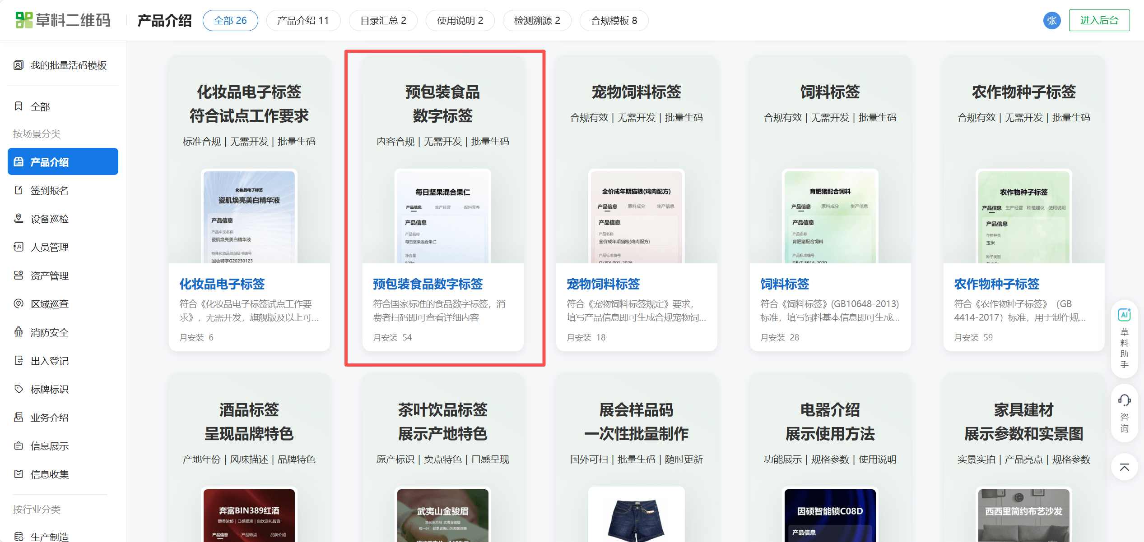Open 展会样品码 denim shorts thumbnail
1144x542 pixels.
636,519
